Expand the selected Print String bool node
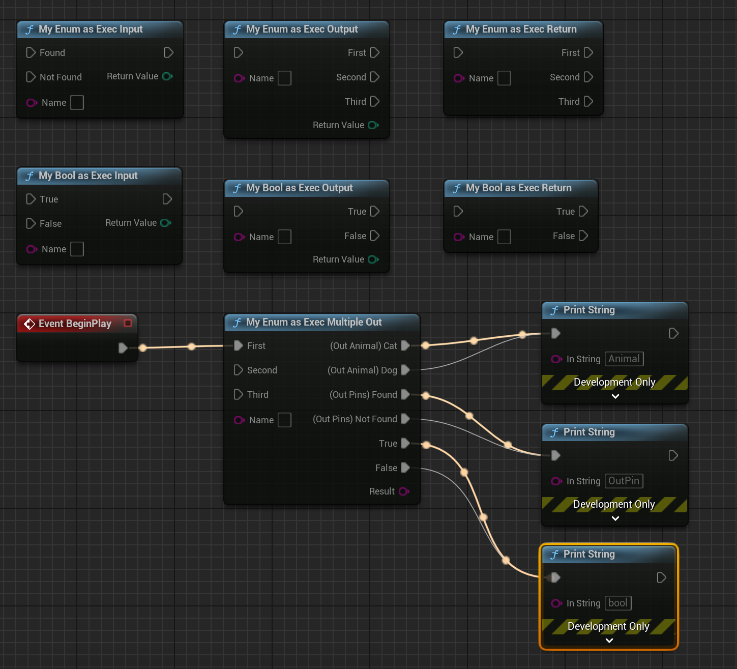Screen dimensions: 737x669 click(x=609, y=641)
